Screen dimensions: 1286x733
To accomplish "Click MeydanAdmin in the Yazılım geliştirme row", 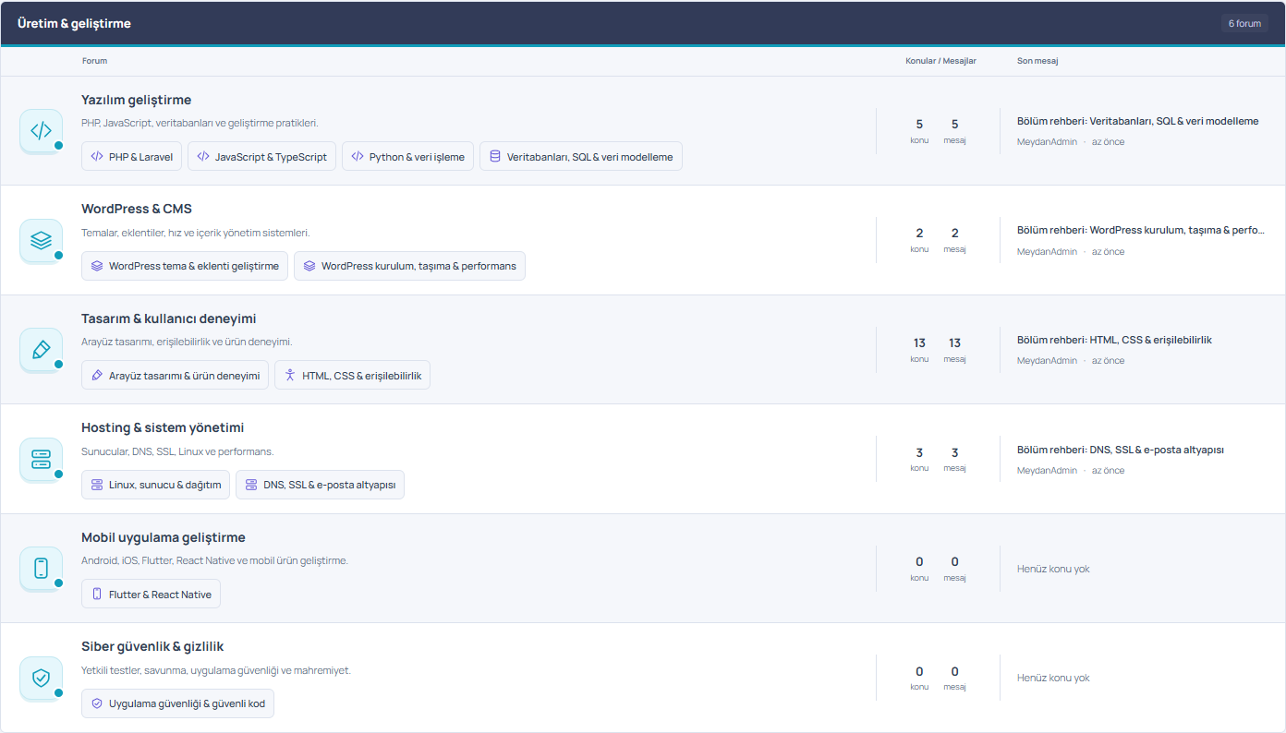I will tap(1047, 142).
